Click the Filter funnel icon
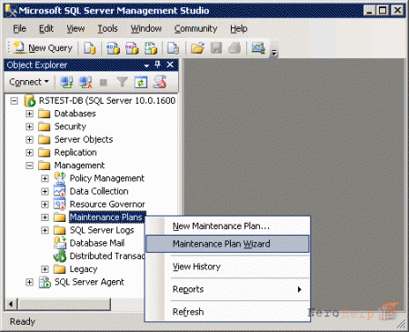This screenshot has height=332, width=409. (x=122, y=82)
